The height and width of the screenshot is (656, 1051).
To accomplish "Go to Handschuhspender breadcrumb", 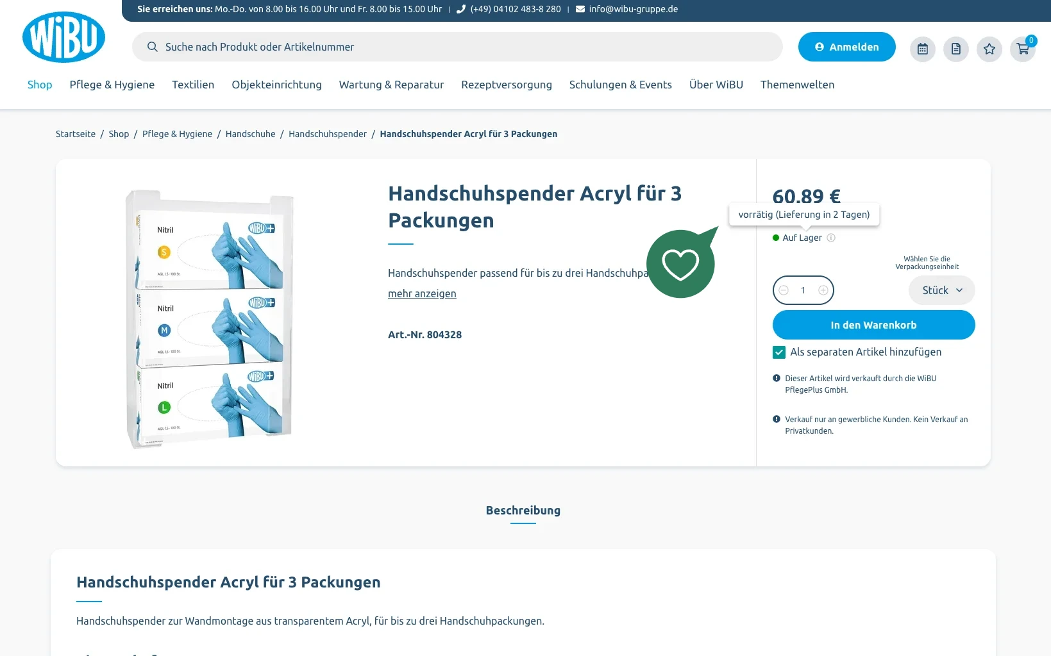I will tap(328, 134).
